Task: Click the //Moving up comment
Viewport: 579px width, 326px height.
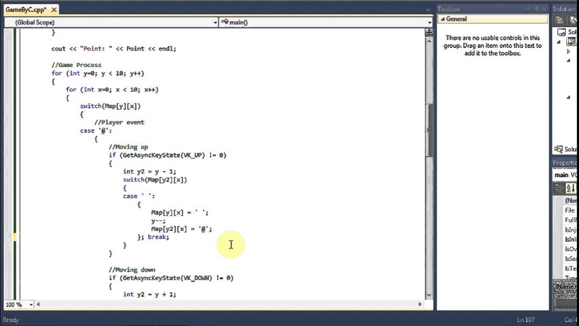Action: [x=128, y=147]
